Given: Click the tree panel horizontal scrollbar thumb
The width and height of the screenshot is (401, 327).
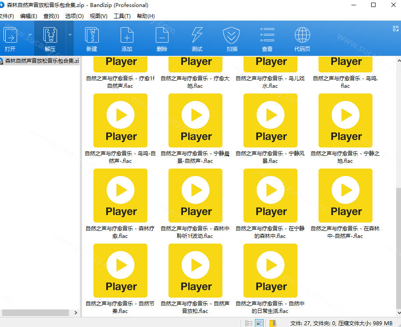Looking at the screenshot, I should click(x=35, y=313).
